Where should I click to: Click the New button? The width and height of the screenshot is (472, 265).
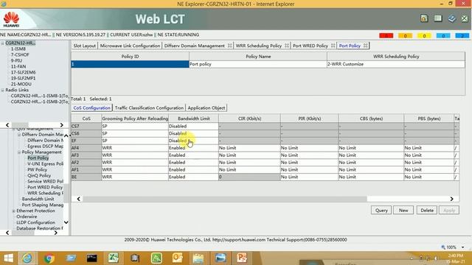pos(403,211)
